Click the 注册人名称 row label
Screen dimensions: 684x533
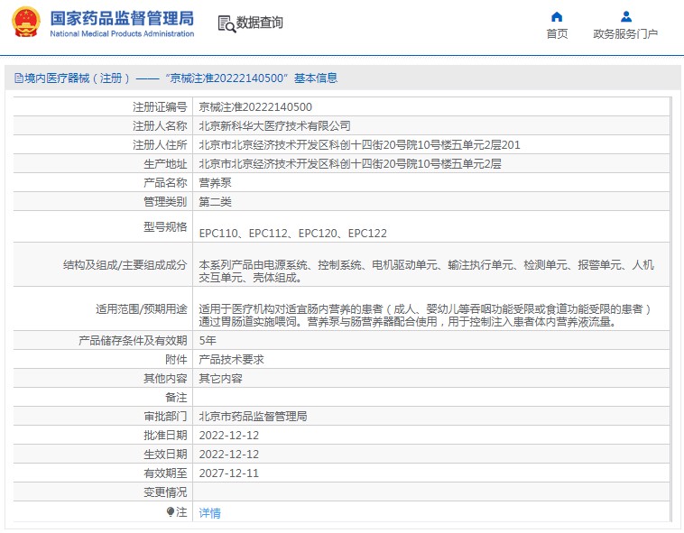[160, 126]
